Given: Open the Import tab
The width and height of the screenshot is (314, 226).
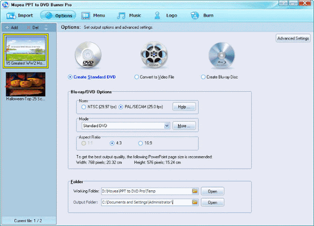Looking at the screenshot, I should click(20, 15).
